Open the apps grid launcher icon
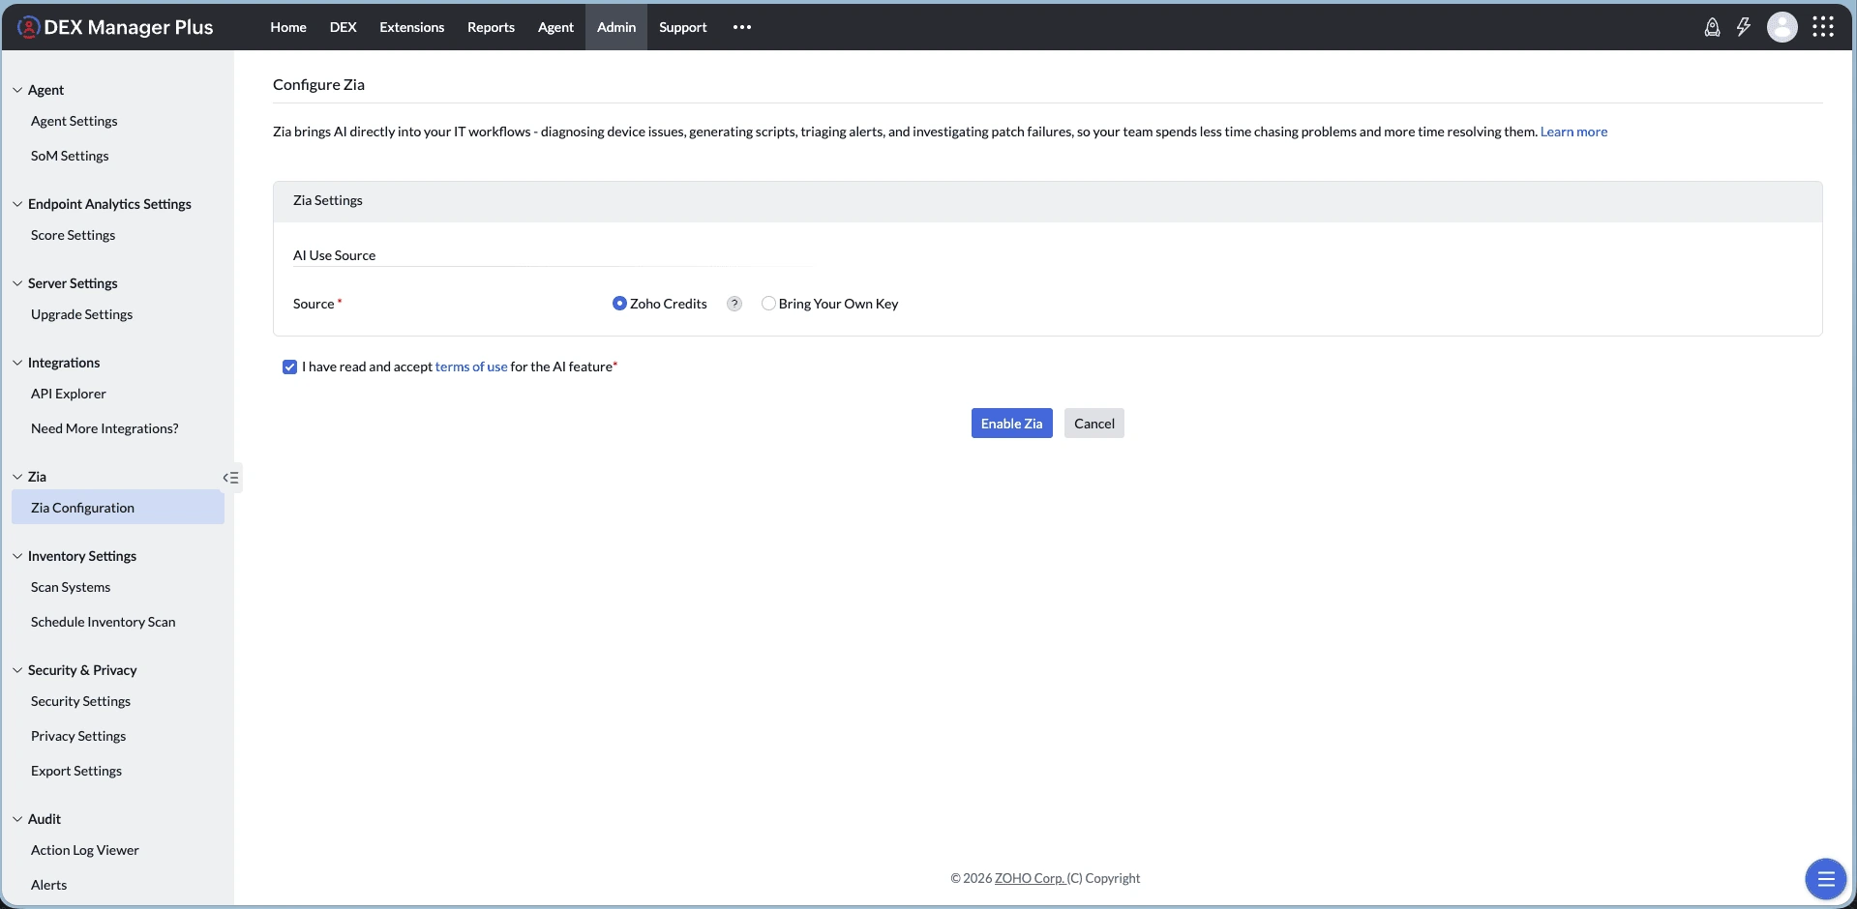Viewport: 1857px width, 909px height. point(1823,27)
